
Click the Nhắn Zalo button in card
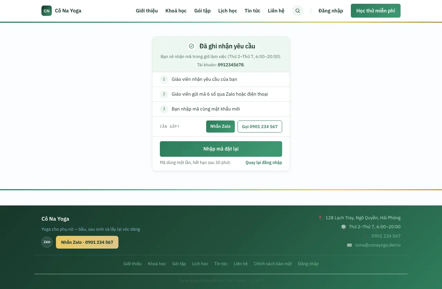point(220,126)
